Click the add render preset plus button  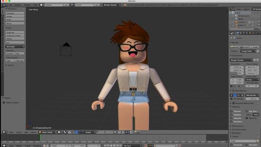click(x=254, y=60)
